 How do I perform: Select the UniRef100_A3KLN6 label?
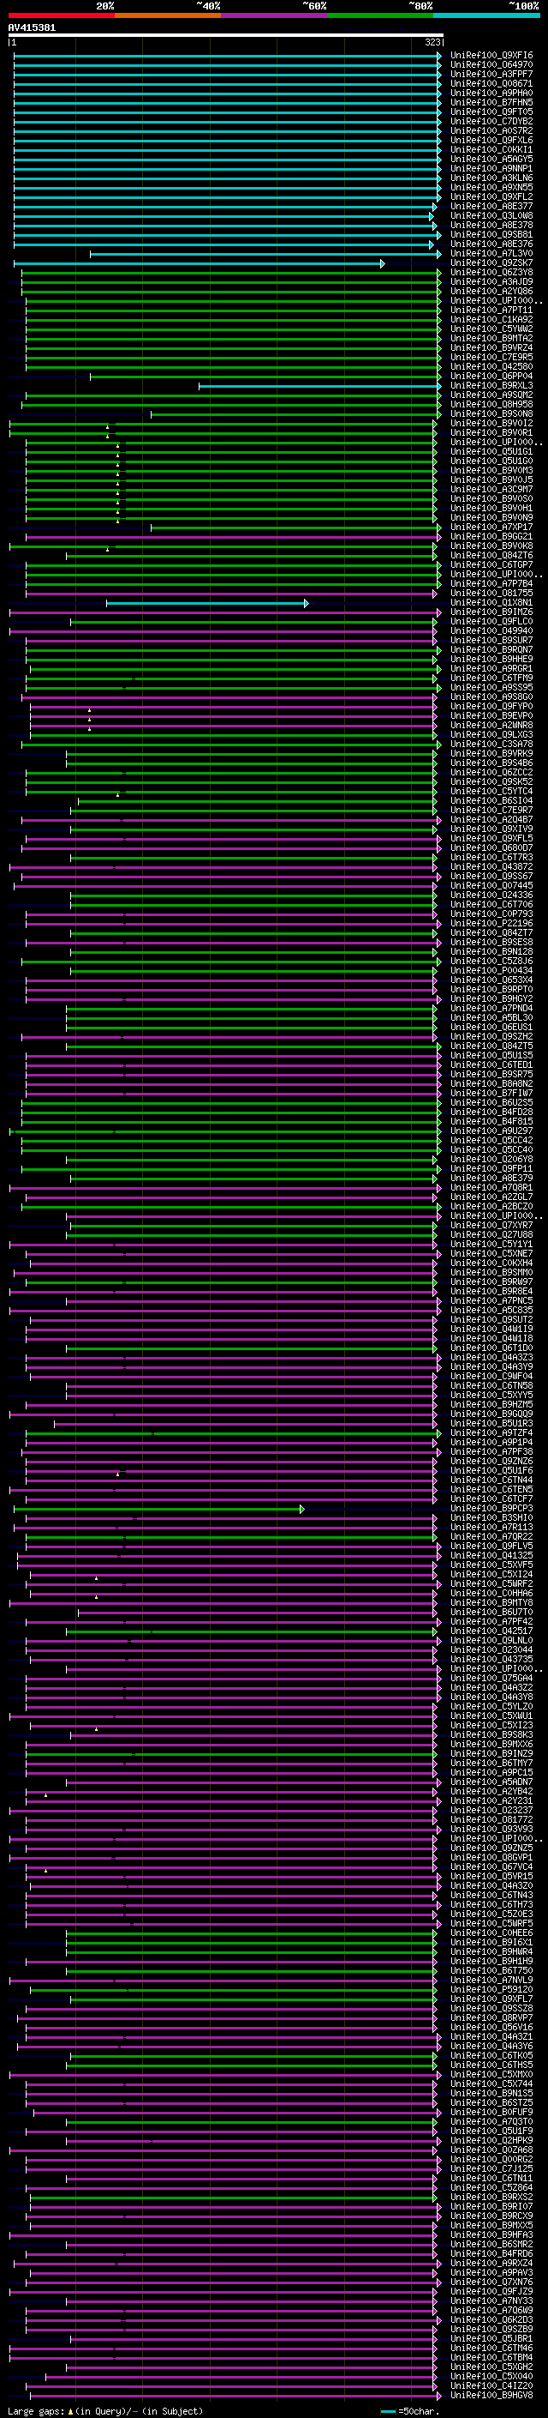click(x=491, y=178)
